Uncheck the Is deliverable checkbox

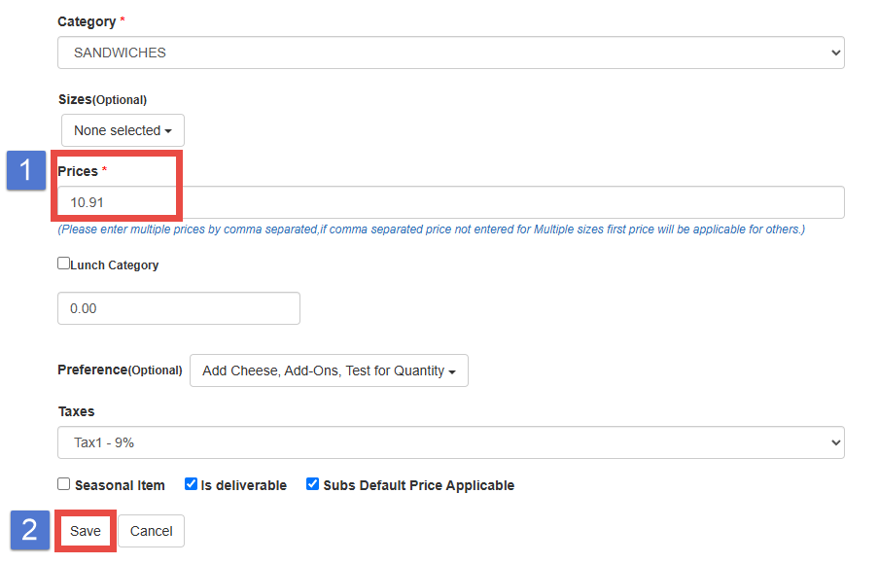coord(192,484)
